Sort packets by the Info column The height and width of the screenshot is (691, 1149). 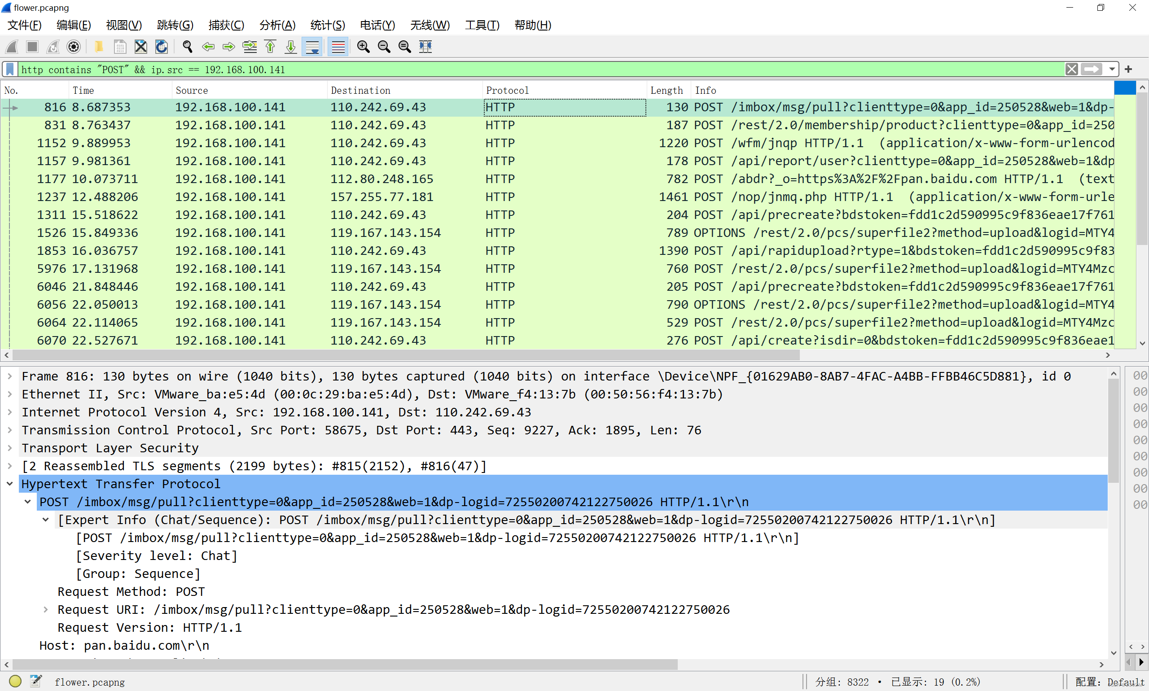[902, 90]
